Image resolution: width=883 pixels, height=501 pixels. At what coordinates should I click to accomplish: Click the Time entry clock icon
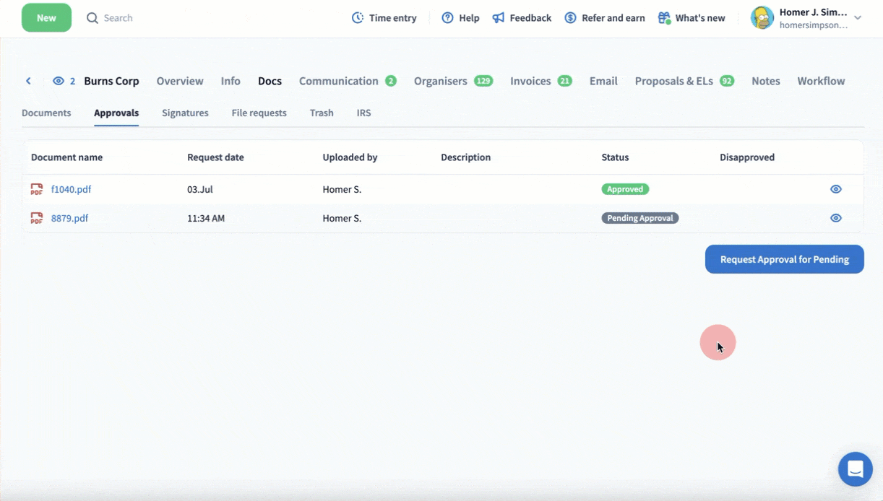(358, 18)
